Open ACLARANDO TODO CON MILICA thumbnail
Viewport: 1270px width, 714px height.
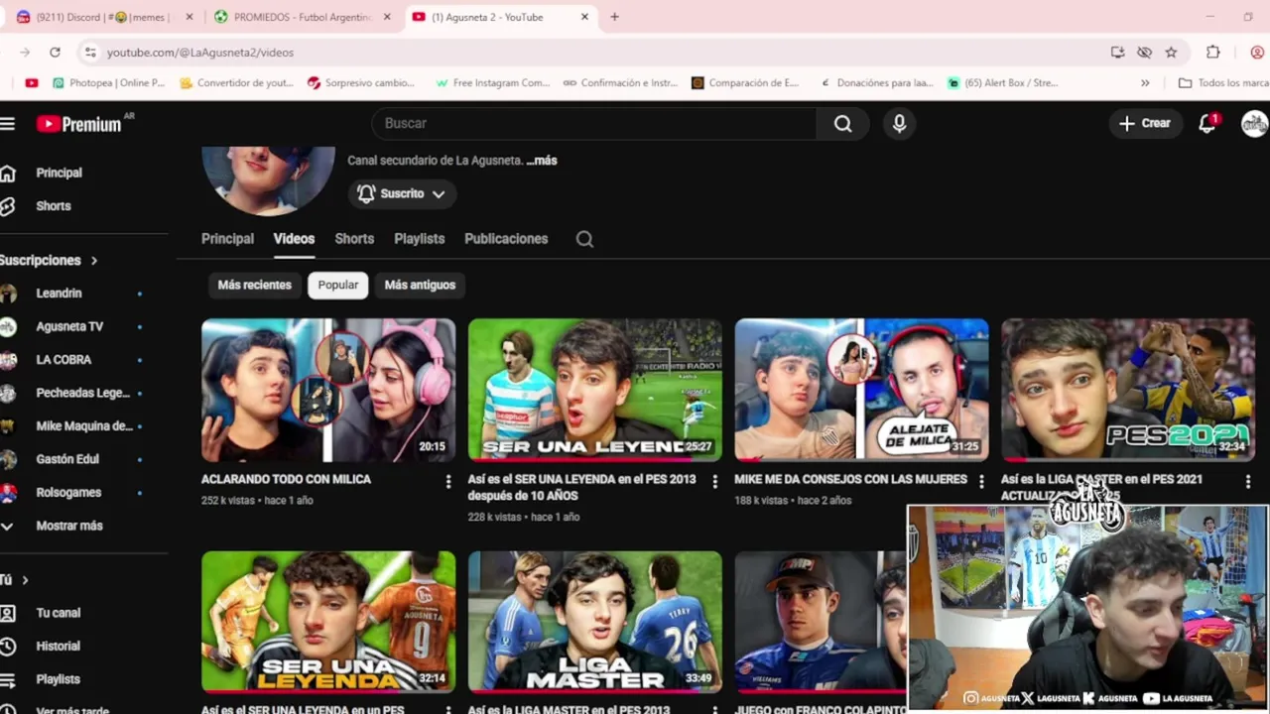[328, 390]
